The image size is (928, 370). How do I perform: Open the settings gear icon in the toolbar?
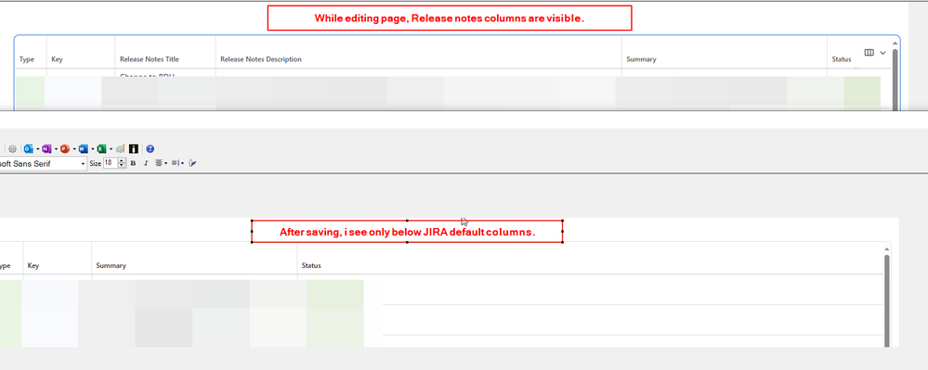tap(12, 149)
